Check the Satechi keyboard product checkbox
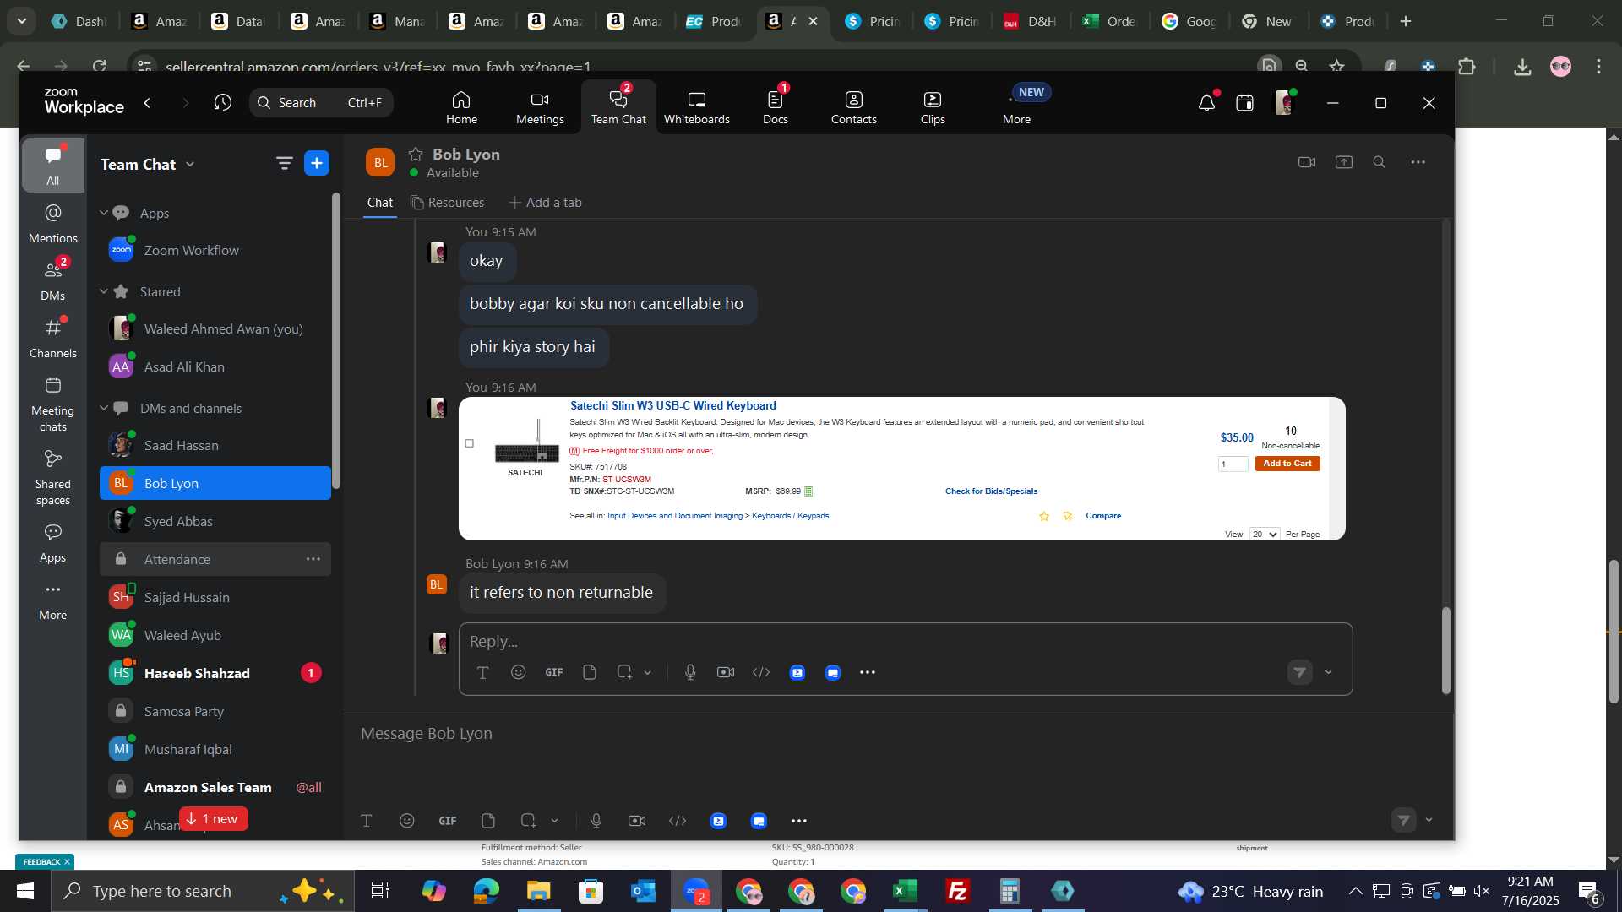The height and width of the screenshot is (912, 1622). tap(470, 443)
